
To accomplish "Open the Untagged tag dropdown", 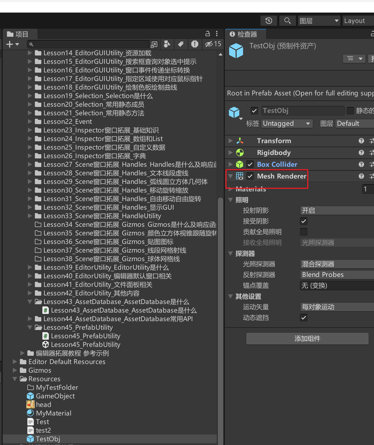I will 287,124.
